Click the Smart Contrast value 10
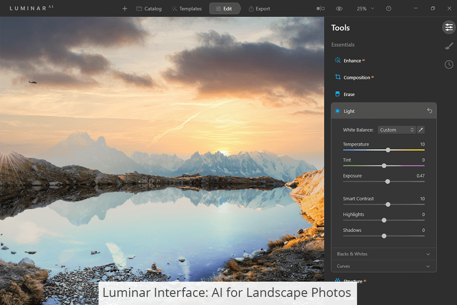This screenshot has width=457, height=305. click(422, 198)
